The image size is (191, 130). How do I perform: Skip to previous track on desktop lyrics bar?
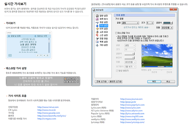click(x=71, y=82)
